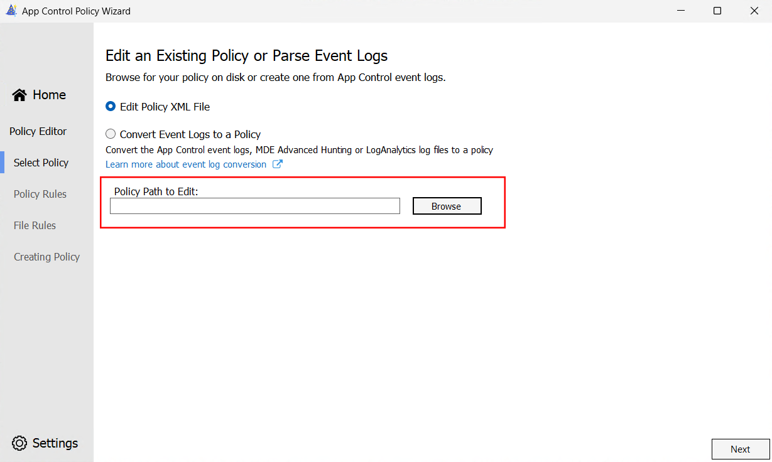Viewport: 772px width, 462px height.
Task: Minimize the App Control Policy Wizard window
Action: [682, 11]
